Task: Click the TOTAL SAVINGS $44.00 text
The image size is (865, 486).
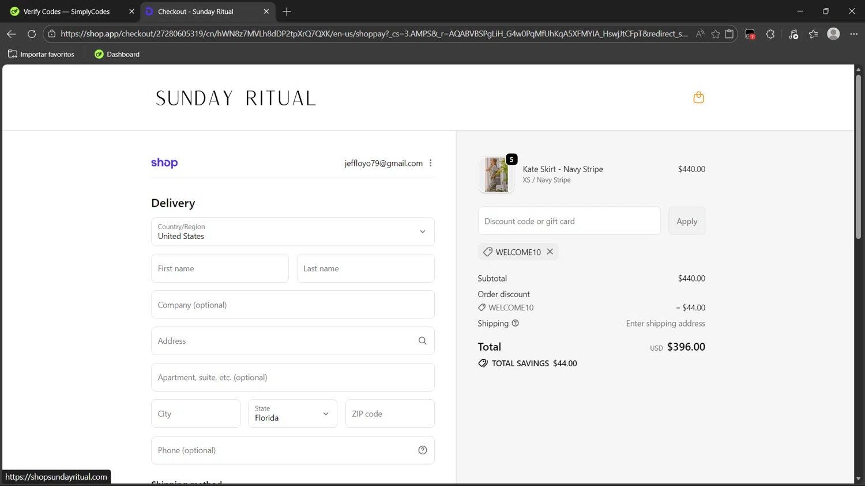Action: click(534, 363)
